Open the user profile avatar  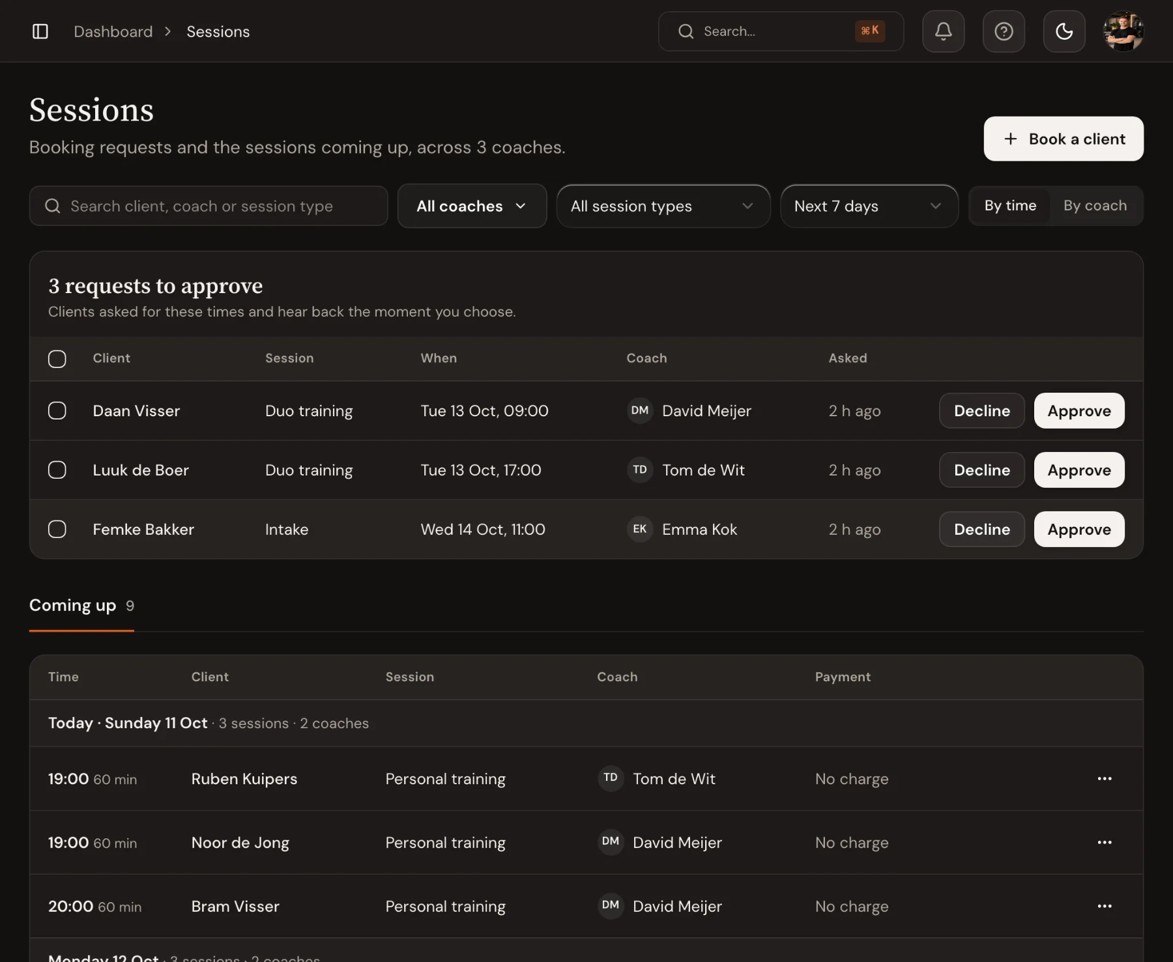click(1123, 31)
